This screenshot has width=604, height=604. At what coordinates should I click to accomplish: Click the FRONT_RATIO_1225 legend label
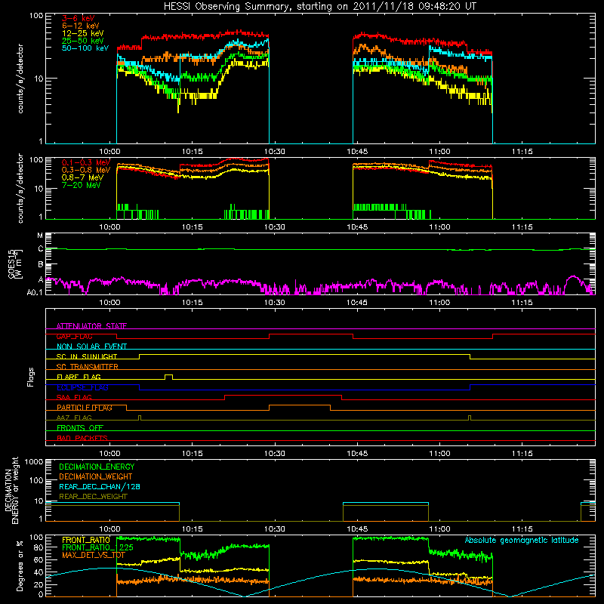point(97,547)
